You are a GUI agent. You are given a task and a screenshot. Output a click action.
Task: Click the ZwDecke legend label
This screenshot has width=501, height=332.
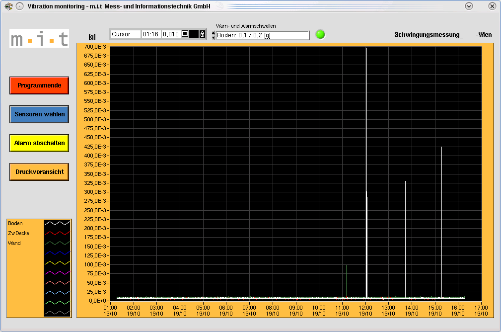[18, 233]
